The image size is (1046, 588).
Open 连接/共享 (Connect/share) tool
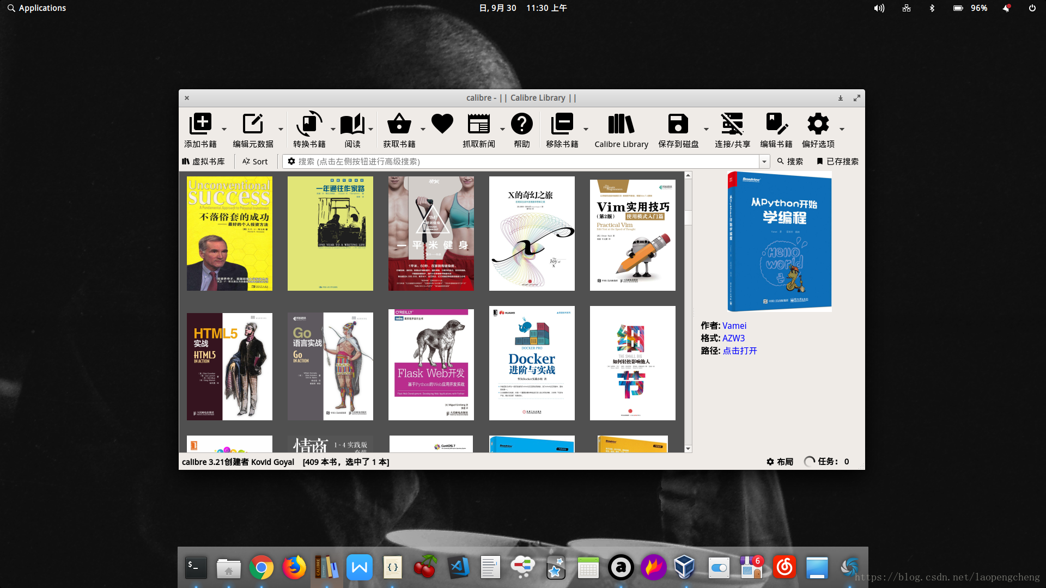pyautogui.click(x=732, y=124)
